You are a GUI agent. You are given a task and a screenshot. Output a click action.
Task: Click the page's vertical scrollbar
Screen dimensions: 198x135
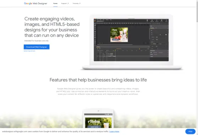[x=197, y=11]
